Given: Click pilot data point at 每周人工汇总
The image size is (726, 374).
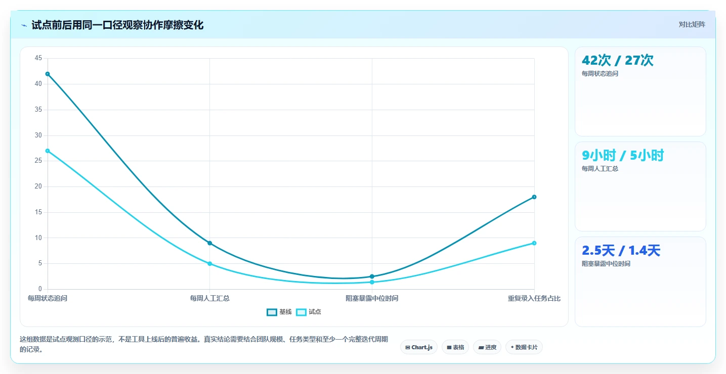Looking at the screenshot, I should (x=209, y=263).
